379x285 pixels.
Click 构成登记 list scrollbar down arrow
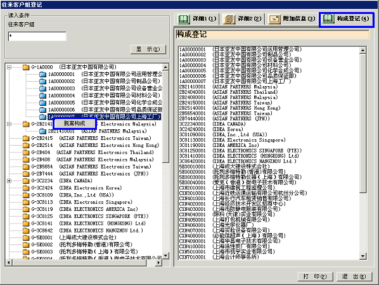[363, 256]
